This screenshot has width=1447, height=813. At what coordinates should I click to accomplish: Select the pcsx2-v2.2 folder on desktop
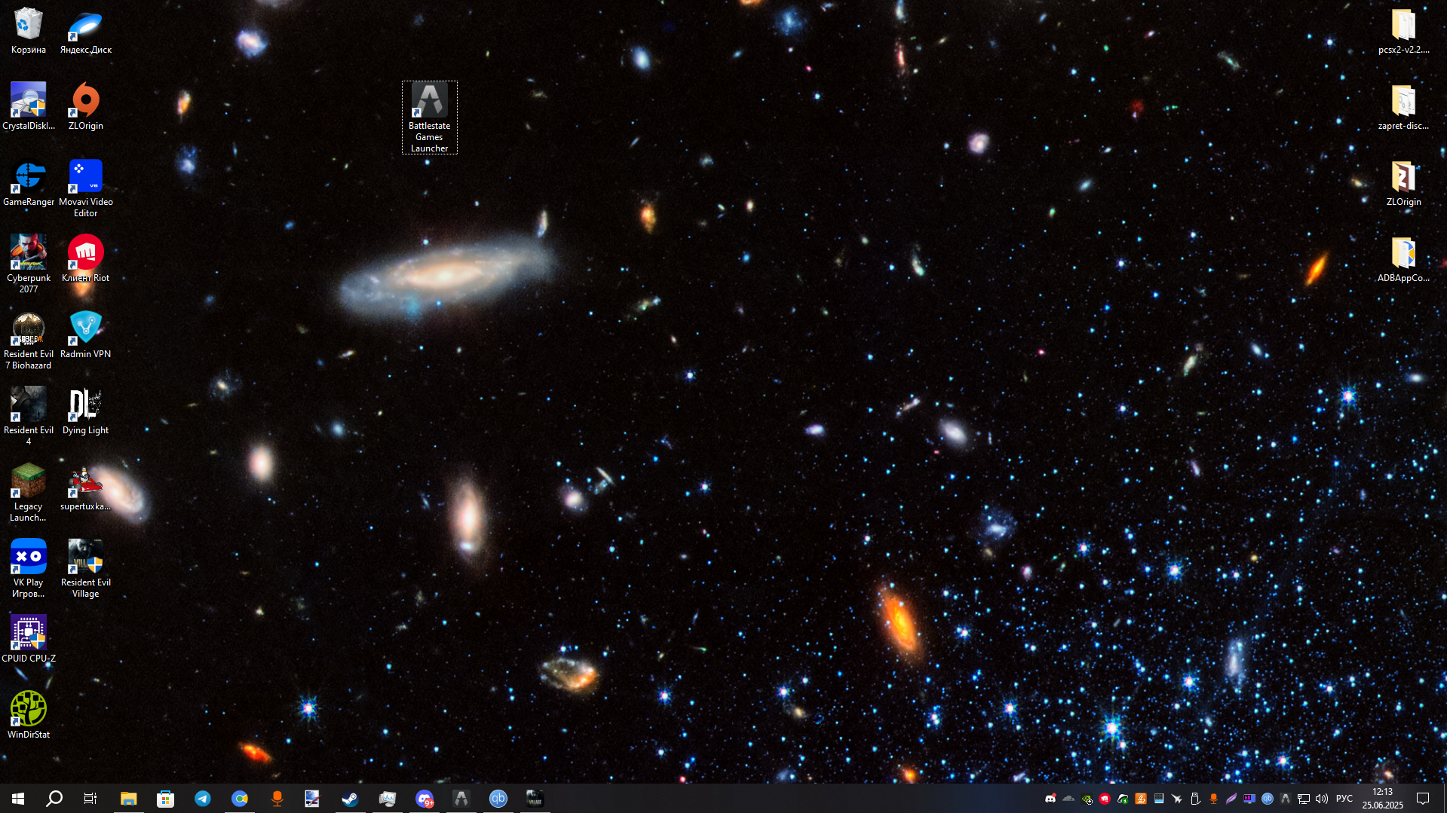[x=1403, y=31]
